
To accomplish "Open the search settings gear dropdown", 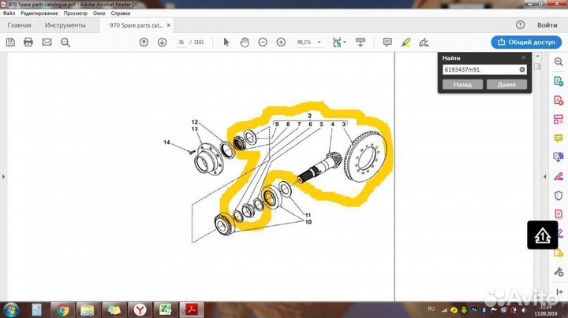I will (522, 69).
